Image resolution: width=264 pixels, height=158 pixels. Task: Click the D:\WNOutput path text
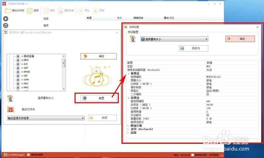pos(16,155)
